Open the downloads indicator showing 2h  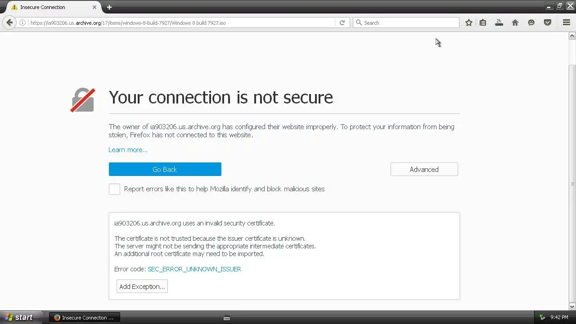(499, 22)
